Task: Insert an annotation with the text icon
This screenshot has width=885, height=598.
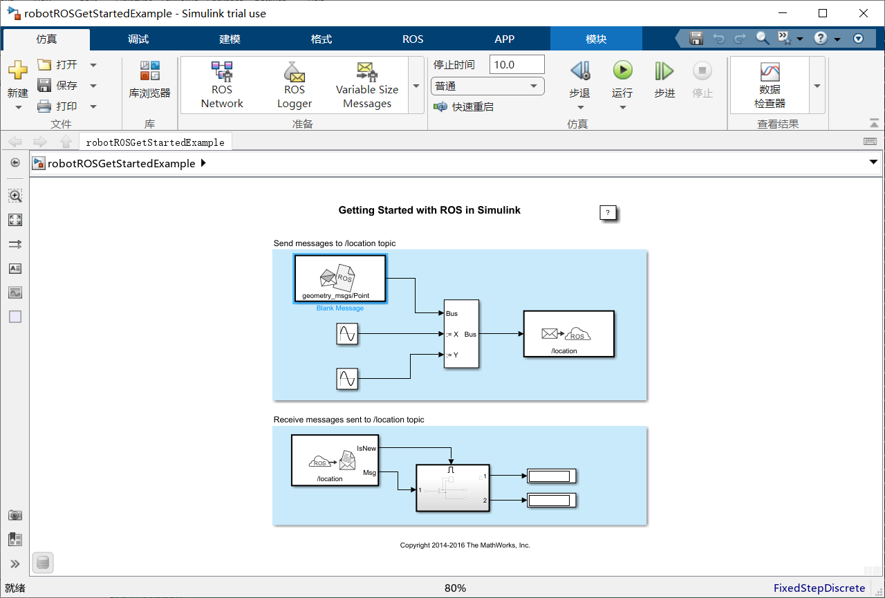Action: point(15,268)
